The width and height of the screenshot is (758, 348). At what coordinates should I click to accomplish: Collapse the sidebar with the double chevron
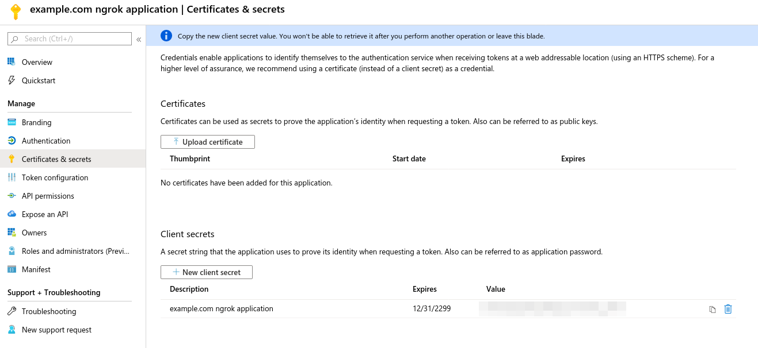point(139,39)
